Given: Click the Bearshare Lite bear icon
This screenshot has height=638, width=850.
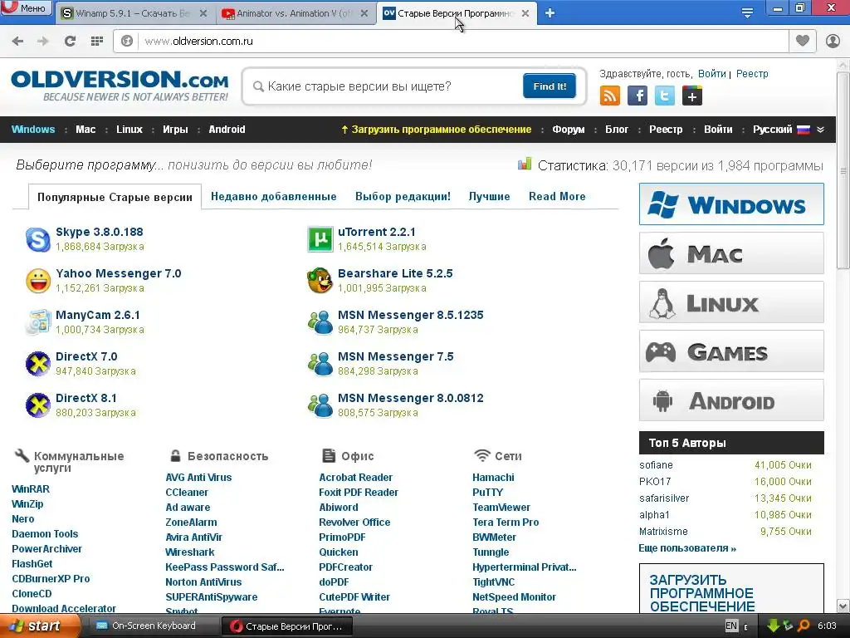Looking at the screenshot, I should [320, 281].
